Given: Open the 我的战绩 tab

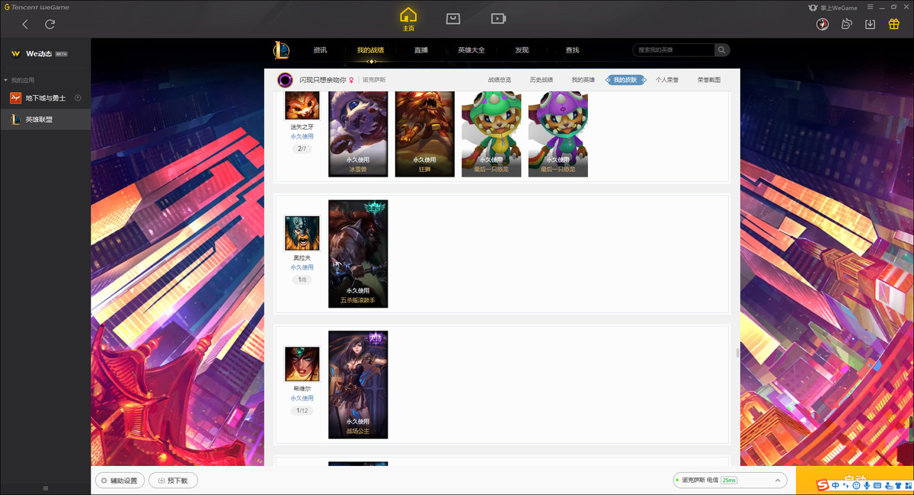Looking at the screenshot, I should coord(370,50).
